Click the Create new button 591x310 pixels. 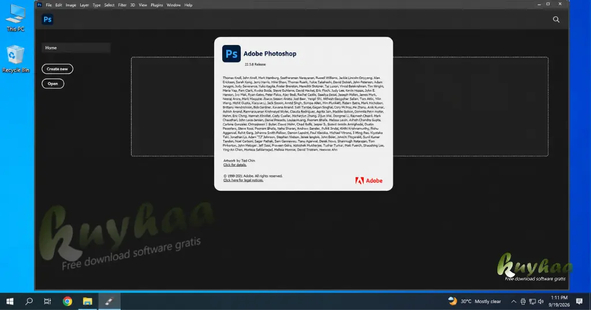[x=57, y=69]
